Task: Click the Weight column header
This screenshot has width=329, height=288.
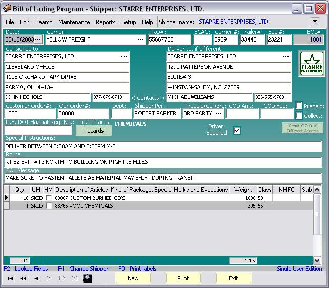Action: tap(243, 190)
